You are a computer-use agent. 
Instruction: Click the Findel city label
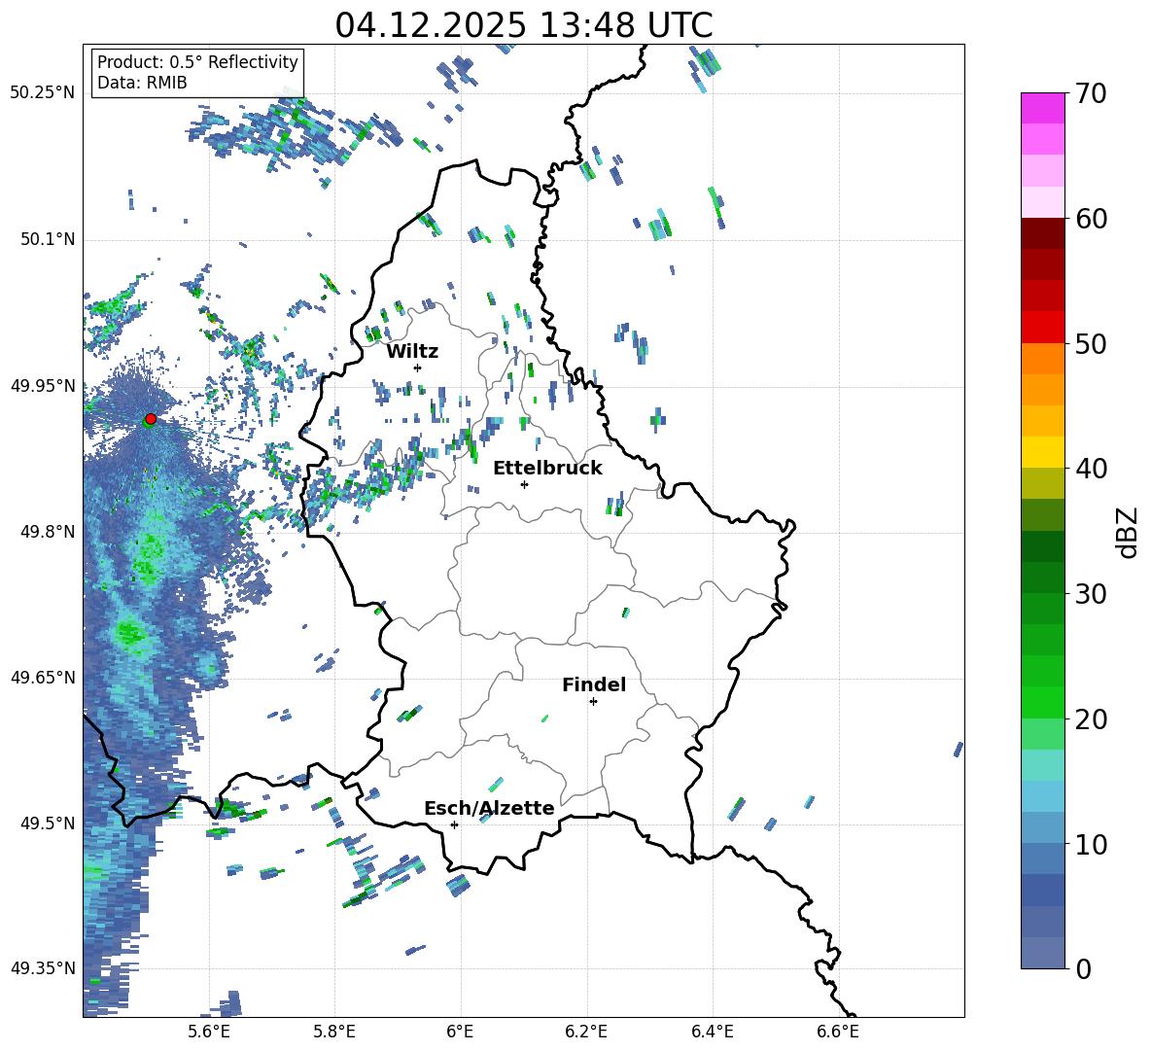point(594,684)
